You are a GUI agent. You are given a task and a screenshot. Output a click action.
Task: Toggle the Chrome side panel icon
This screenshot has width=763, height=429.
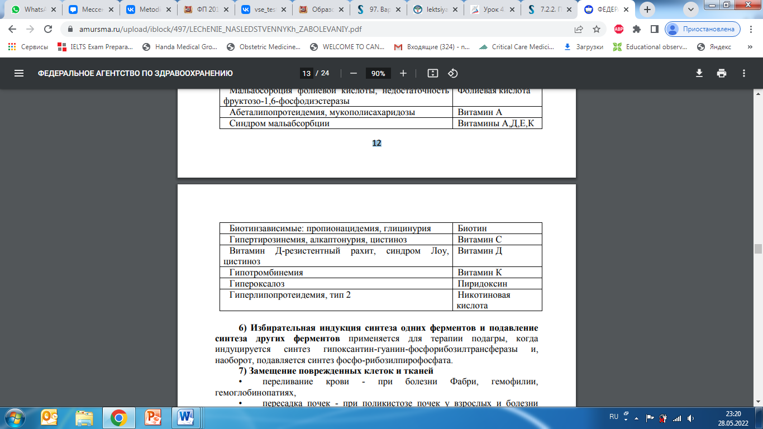[x=654, y=29]
